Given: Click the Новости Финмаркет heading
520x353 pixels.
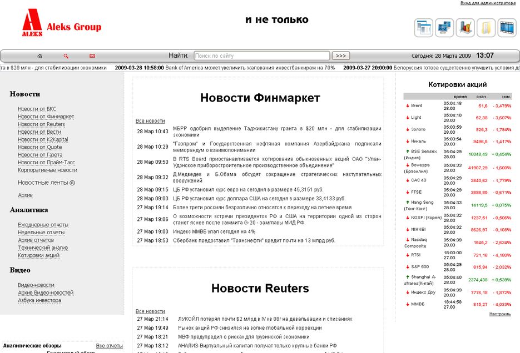Looking at the screenshot, I should pos(260,98).
